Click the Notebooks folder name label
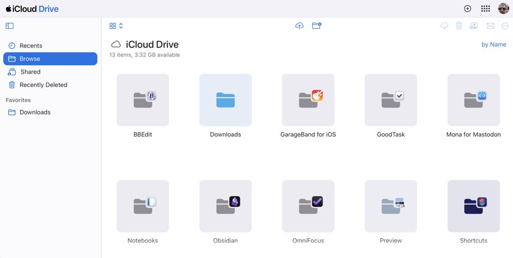This screenshot has width=513, height=258. 142,241
